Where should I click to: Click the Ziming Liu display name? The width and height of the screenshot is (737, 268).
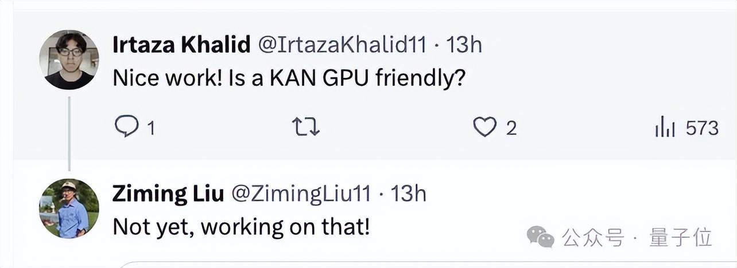click(x=168, y=194)
